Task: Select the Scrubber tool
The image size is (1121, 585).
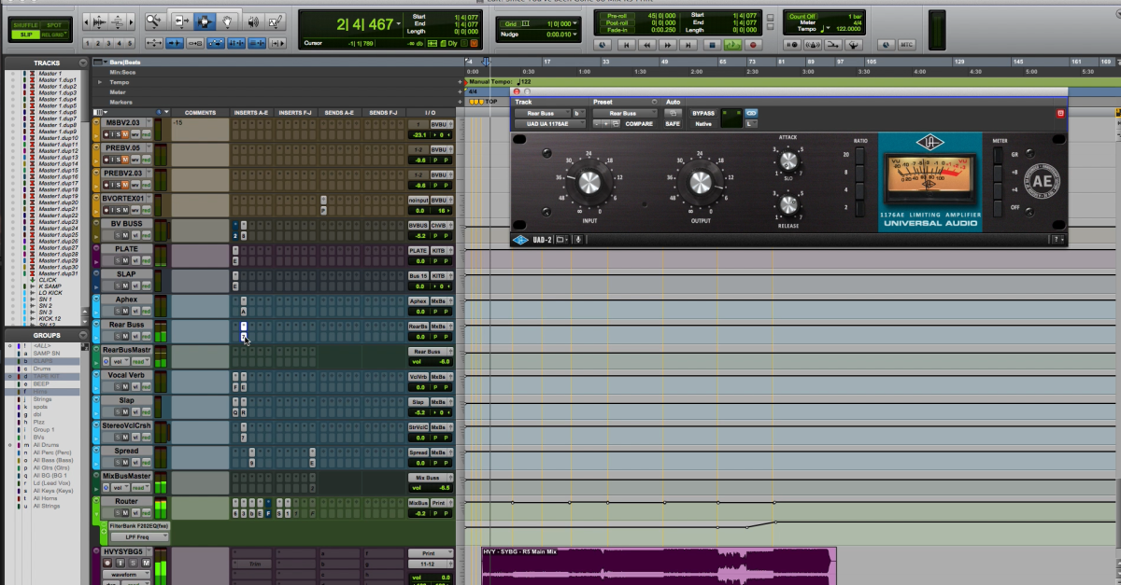Action: coord(252,21)
